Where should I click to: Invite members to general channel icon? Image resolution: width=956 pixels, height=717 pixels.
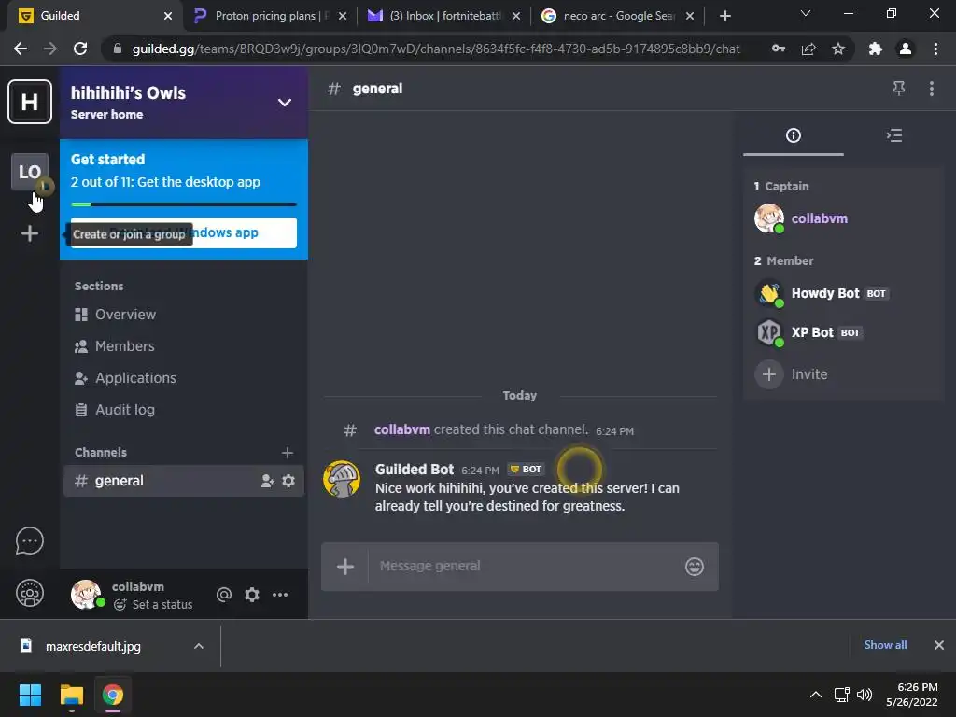tap(267, 481)
